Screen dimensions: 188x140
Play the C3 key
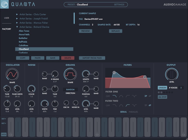pos(97,127)
